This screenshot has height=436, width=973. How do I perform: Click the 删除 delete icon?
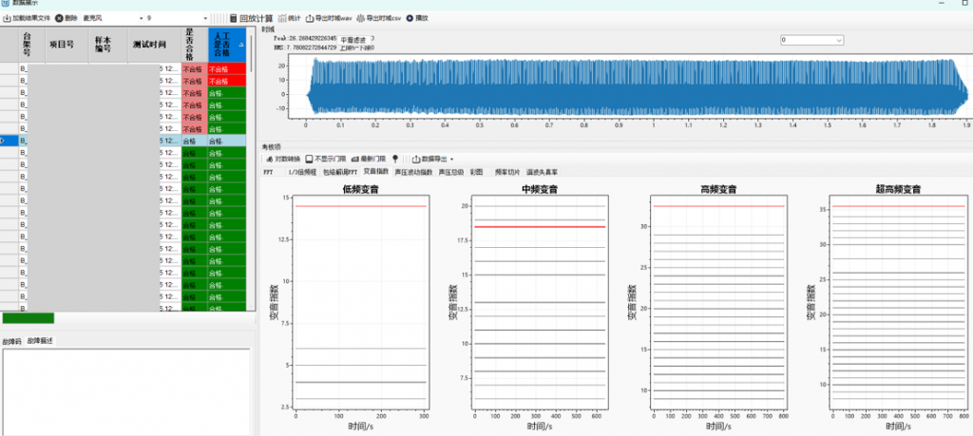click(59, 18)
